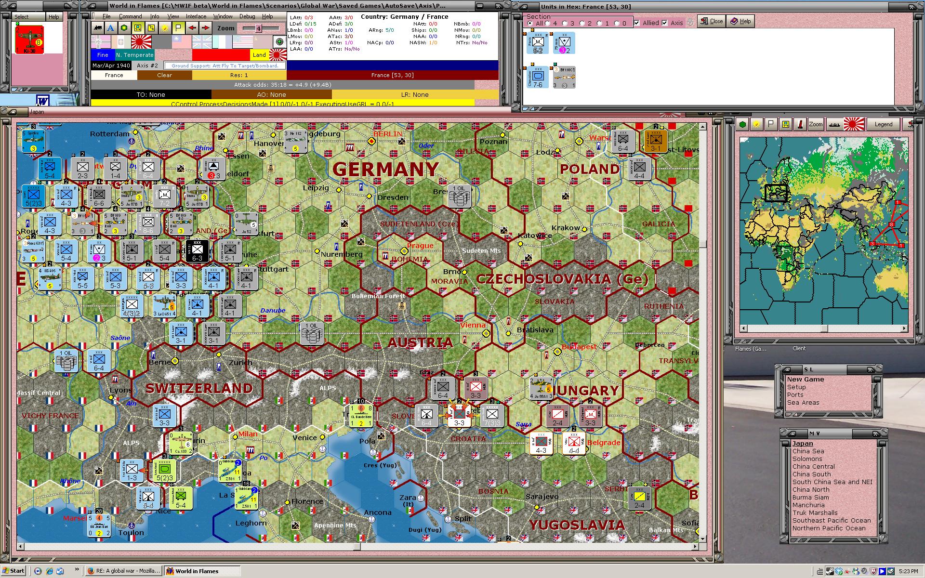925x578 pixels.
Task: Open the Debug menu
Action: click(247, 16)
